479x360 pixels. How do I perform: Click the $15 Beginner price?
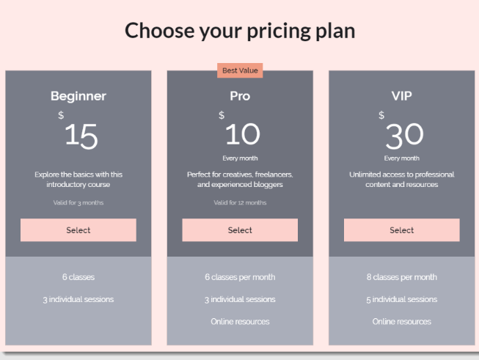81,135
